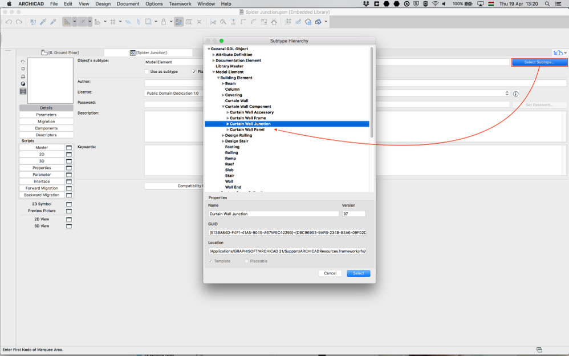
Task: Collapse the Building Element node
Action: 218,78
